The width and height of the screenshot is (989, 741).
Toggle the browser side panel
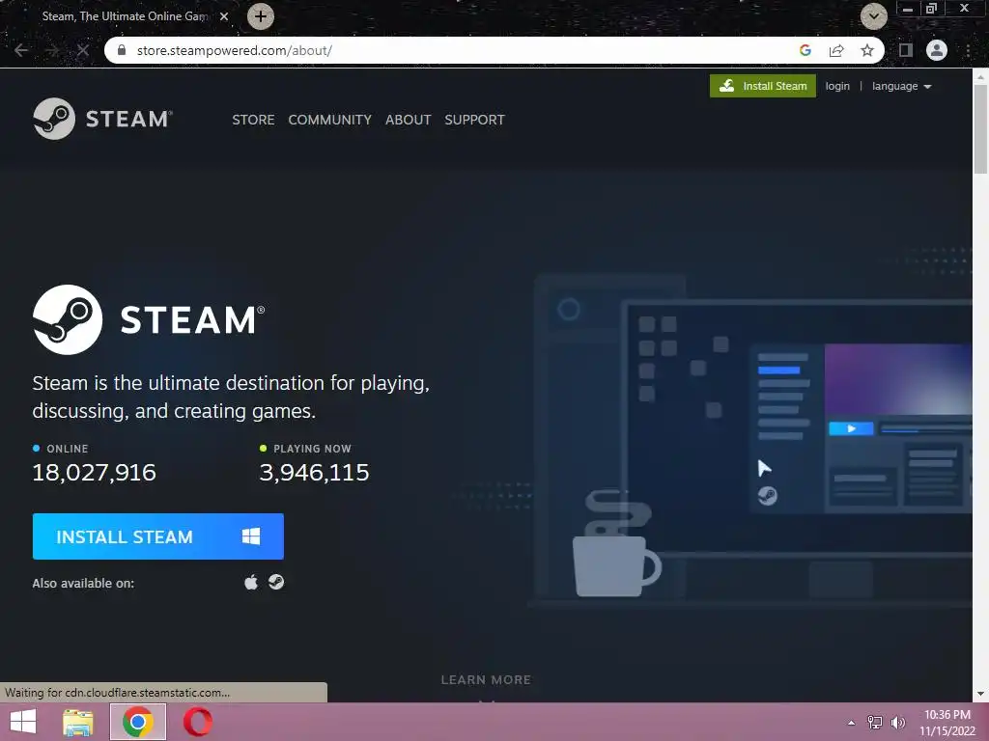(906, 50)
